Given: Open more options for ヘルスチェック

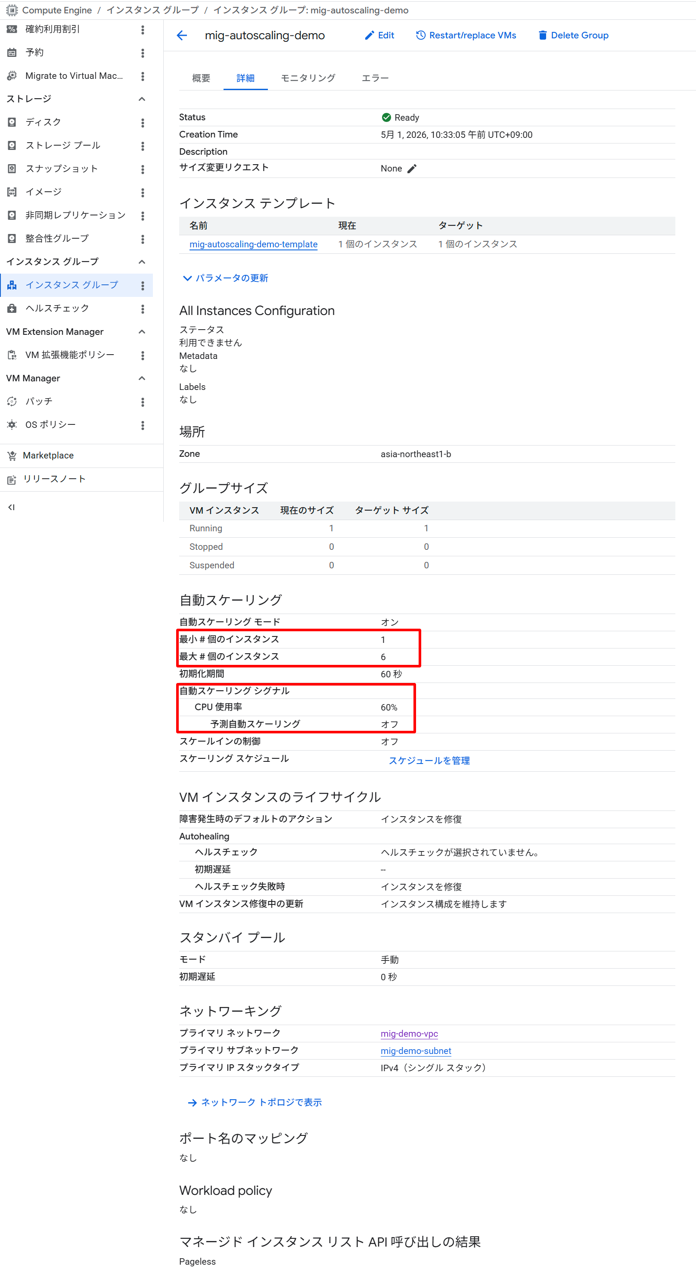Looking at the screenshot, I should 143,309.
